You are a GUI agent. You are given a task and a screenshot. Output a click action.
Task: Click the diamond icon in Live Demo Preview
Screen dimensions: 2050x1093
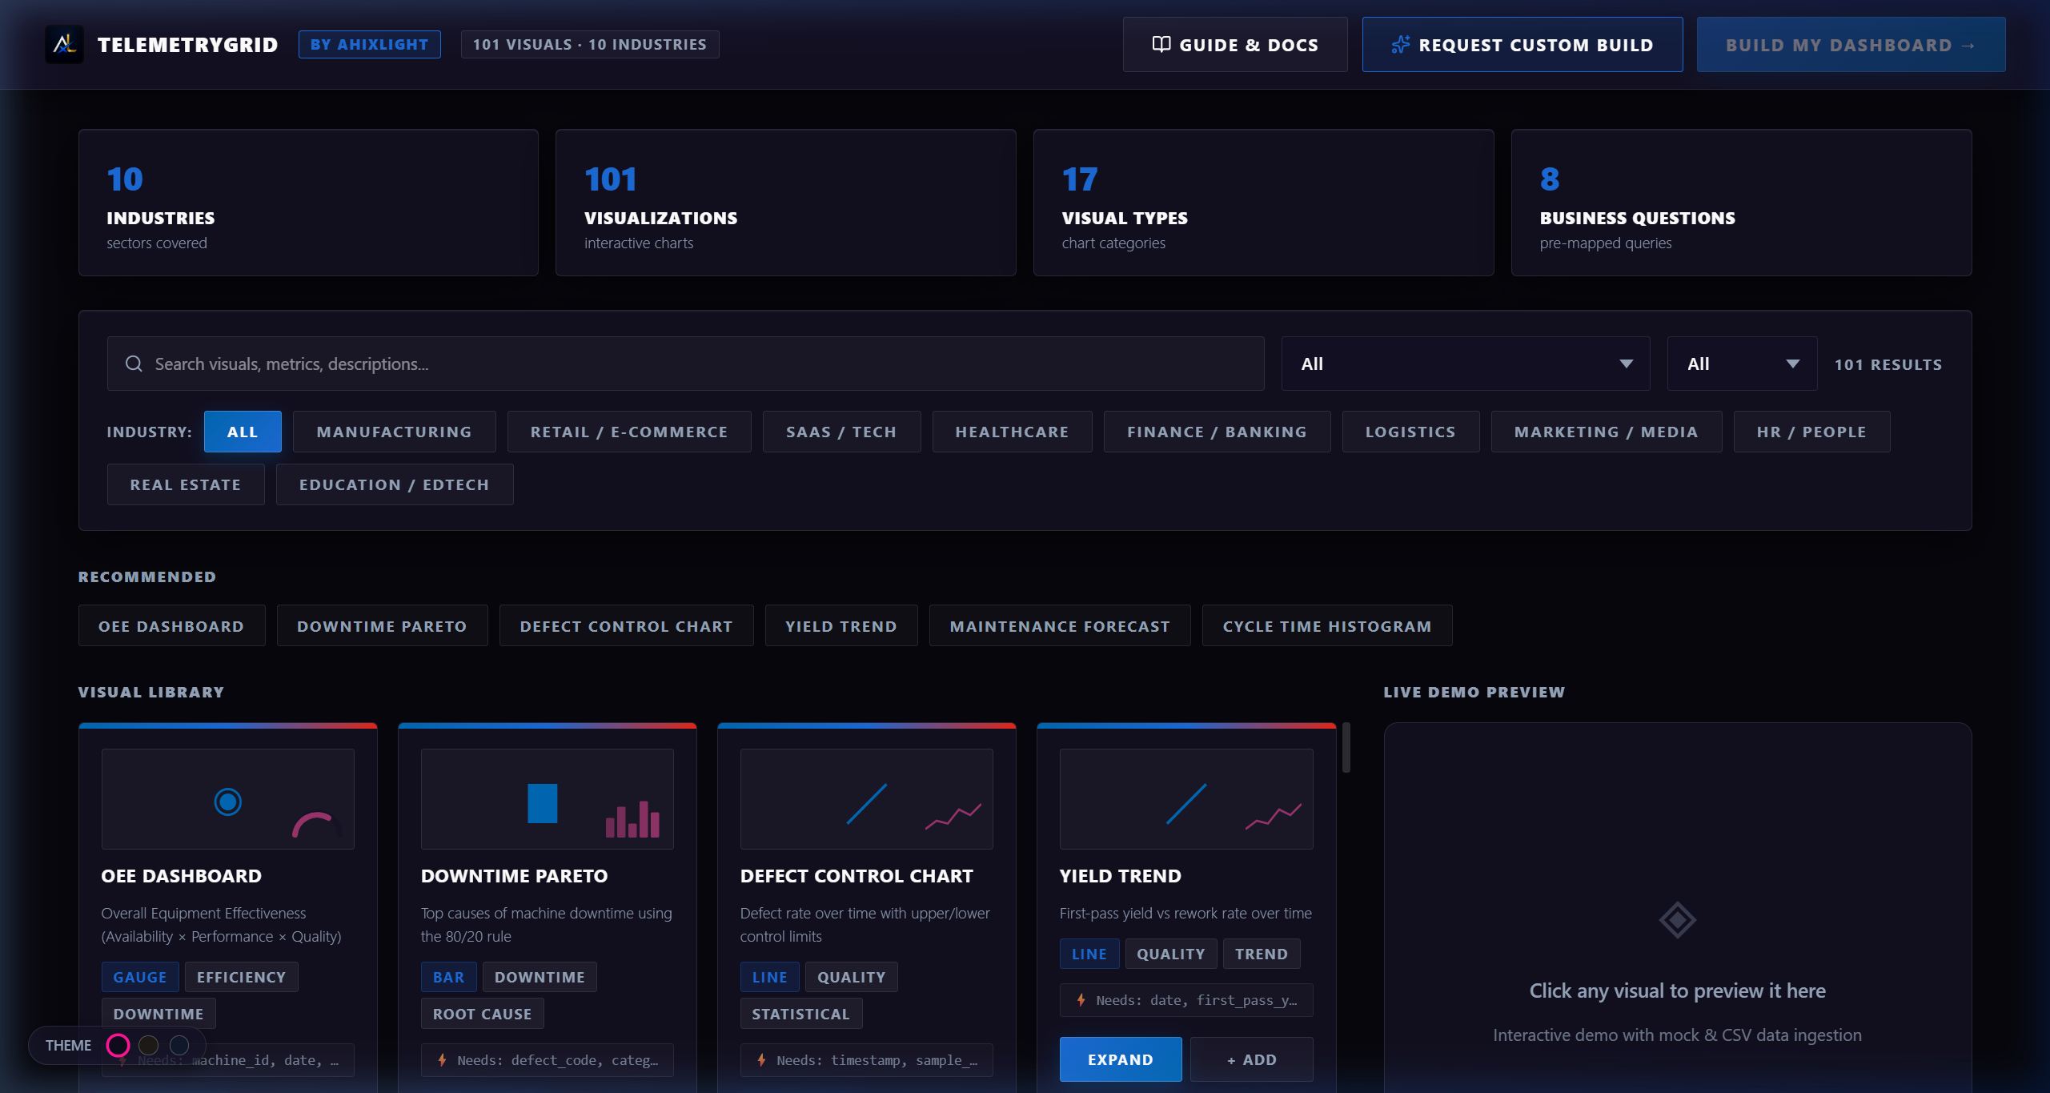click(1677, 919)
